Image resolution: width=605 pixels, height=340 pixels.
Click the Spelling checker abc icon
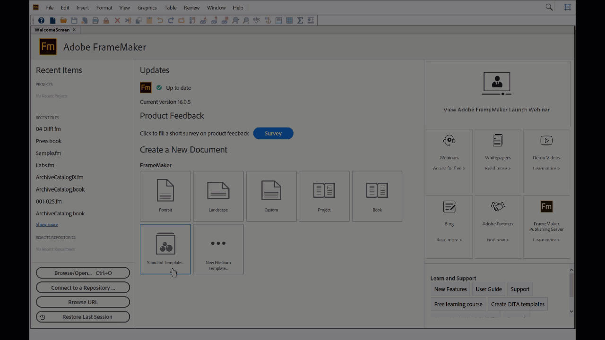tap(257, 20)
